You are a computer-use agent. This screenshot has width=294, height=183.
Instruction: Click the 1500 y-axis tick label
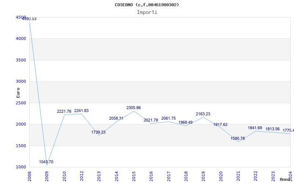(x=21, y=146)
